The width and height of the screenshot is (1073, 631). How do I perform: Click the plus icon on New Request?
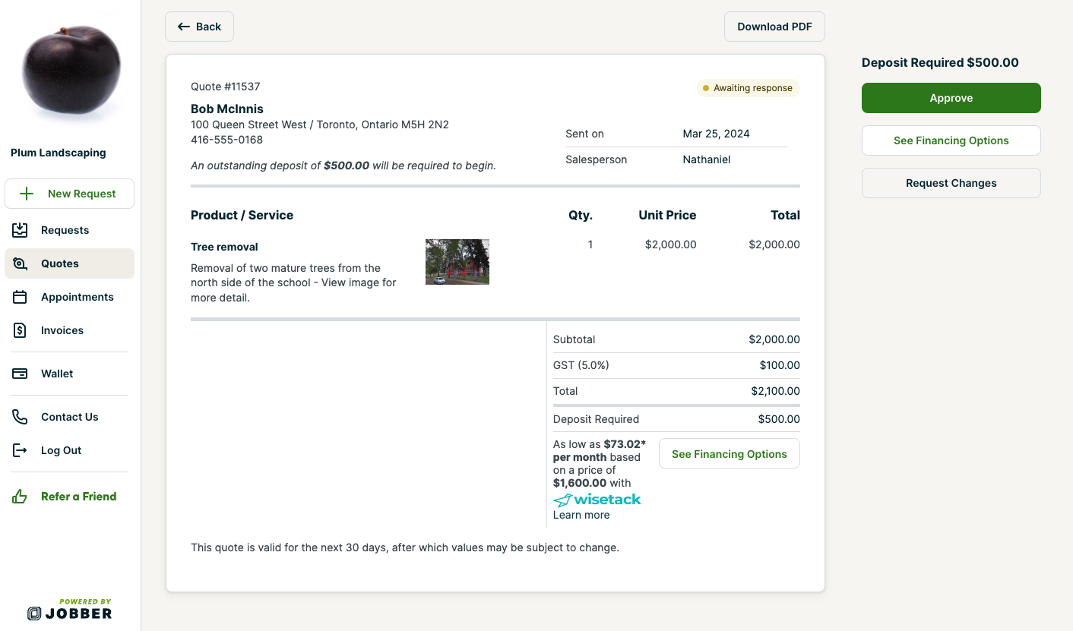tap(27, 194)
